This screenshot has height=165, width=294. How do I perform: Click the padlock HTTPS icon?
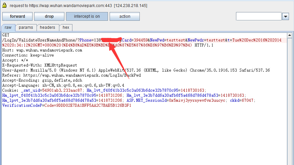click(4, 5)
